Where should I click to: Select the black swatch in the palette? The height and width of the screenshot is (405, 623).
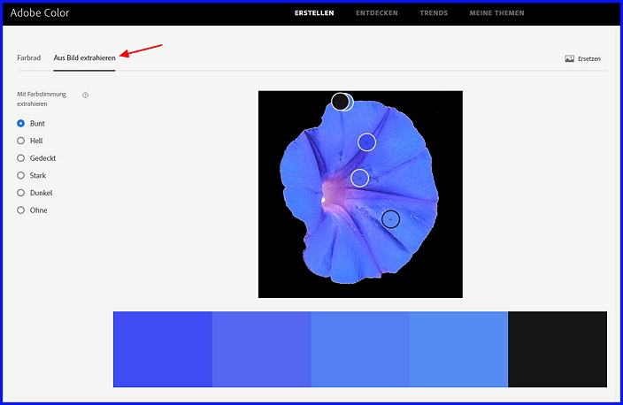(558, 349)
